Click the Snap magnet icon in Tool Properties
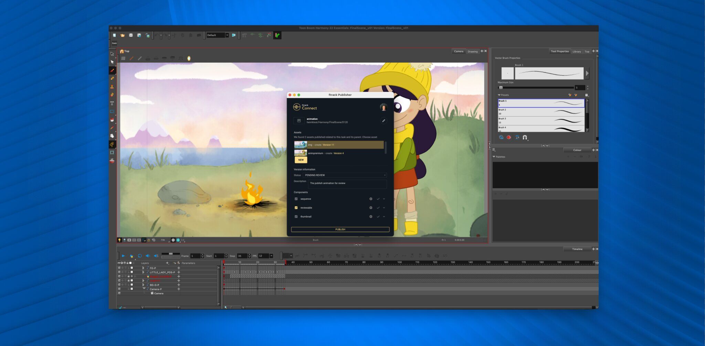This screenshot has height=346, width=705. pyautogui.click(x=525, y=137)
